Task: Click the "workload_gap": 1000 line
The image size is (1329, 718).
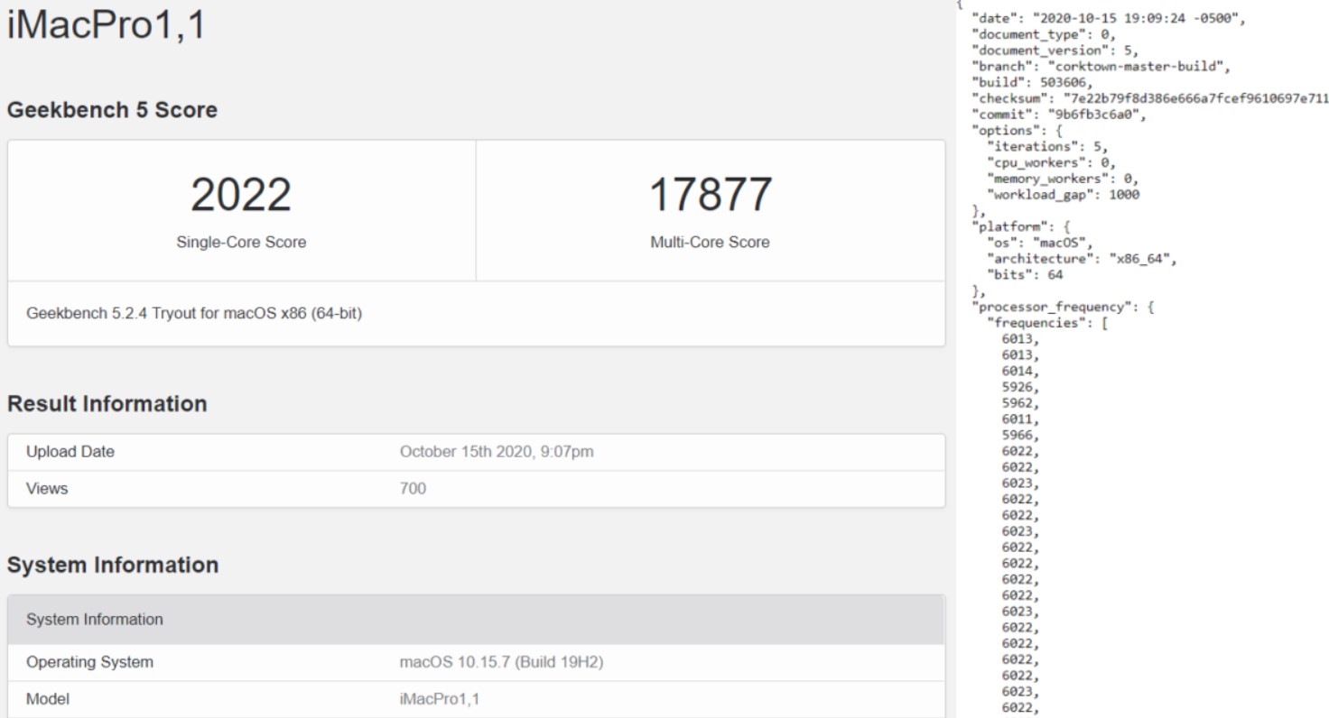Action: (x=1063, y=195)
